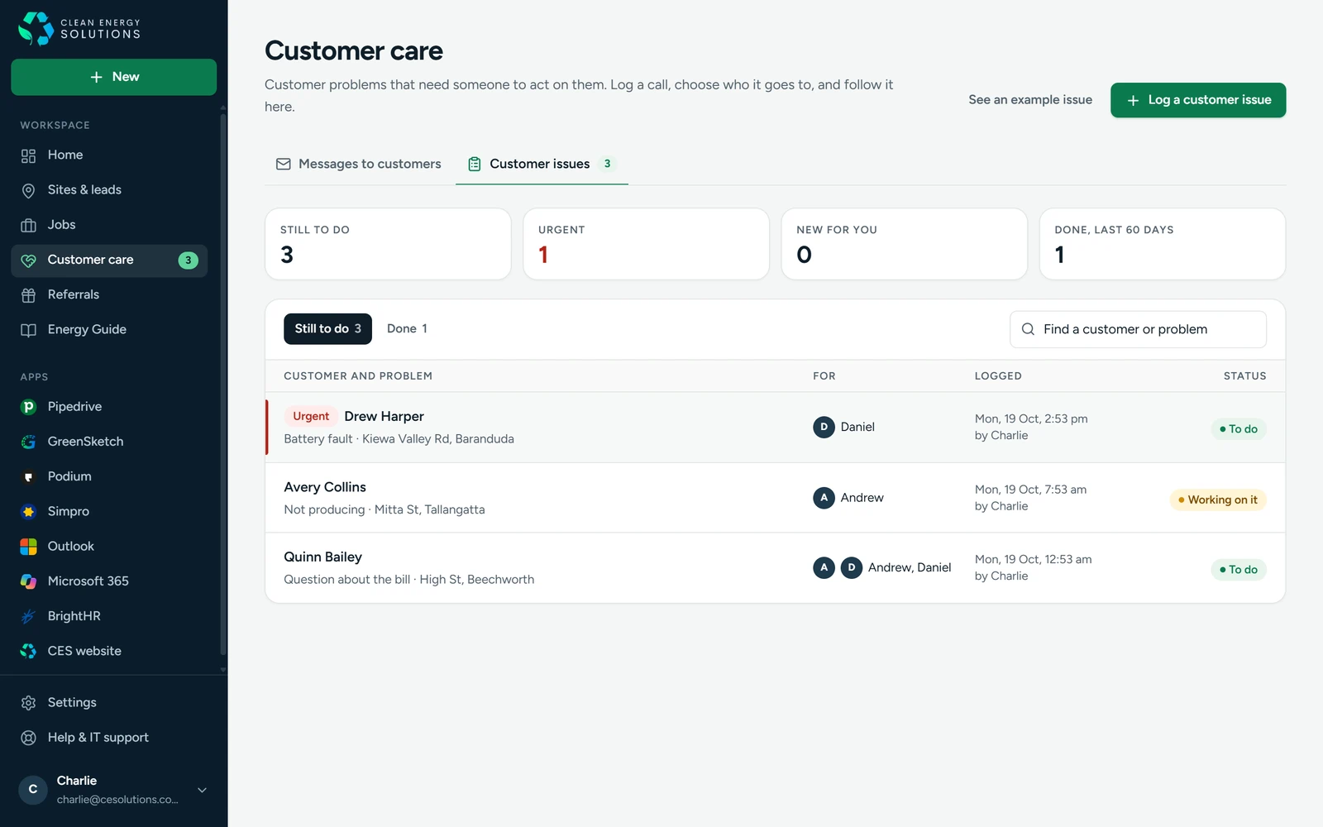Open the Podium app icon
The width and height of the screenshot is (1323, 827).
click(28, 476)
